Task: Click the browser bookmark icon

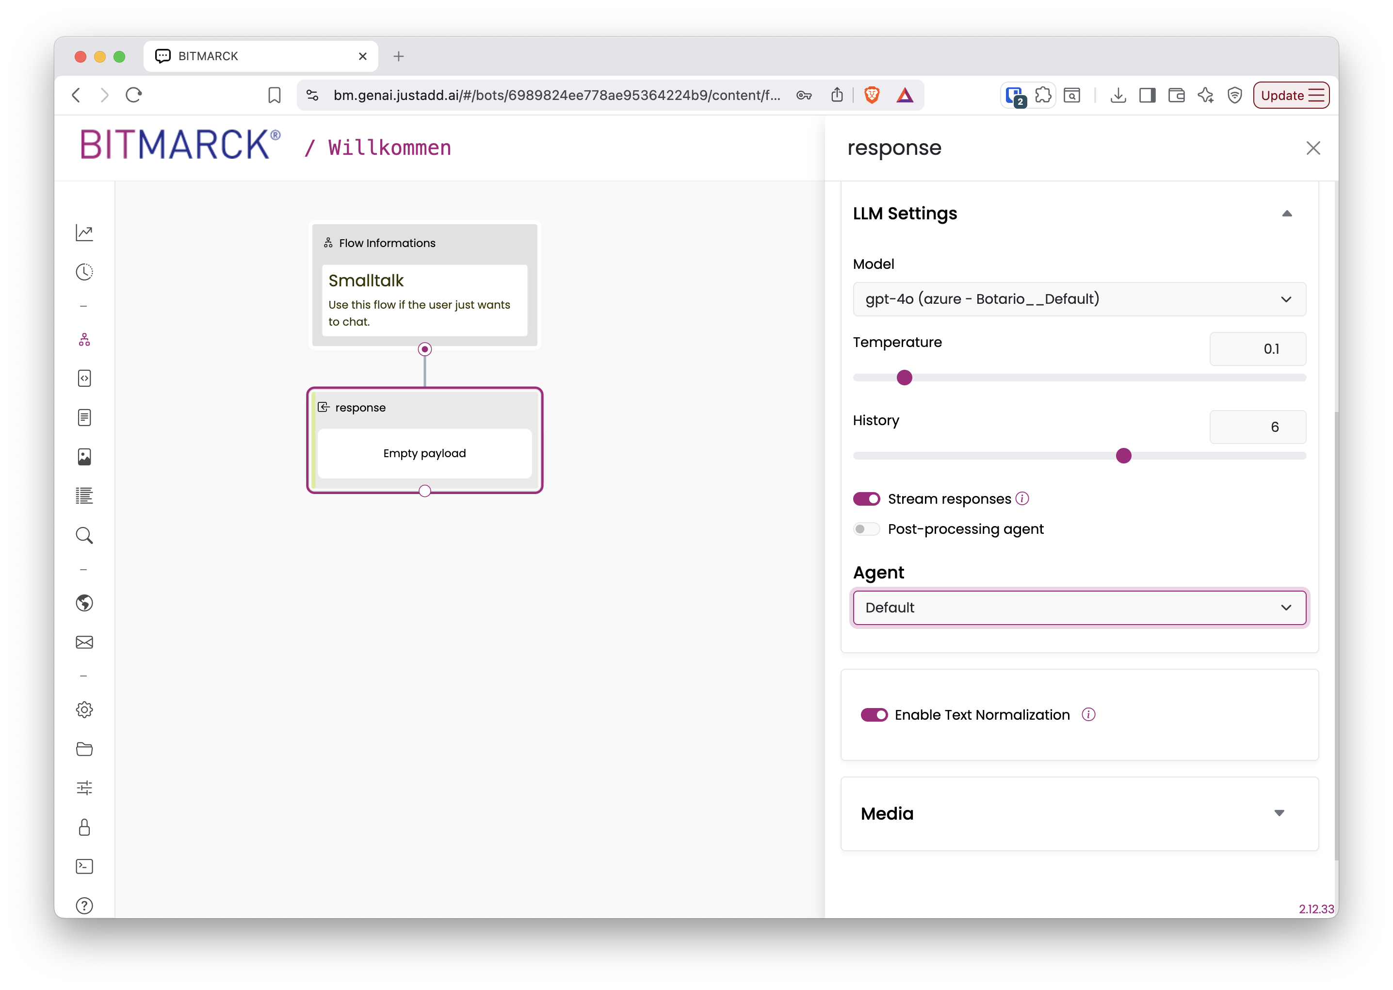Action: (x=274, y=95)
